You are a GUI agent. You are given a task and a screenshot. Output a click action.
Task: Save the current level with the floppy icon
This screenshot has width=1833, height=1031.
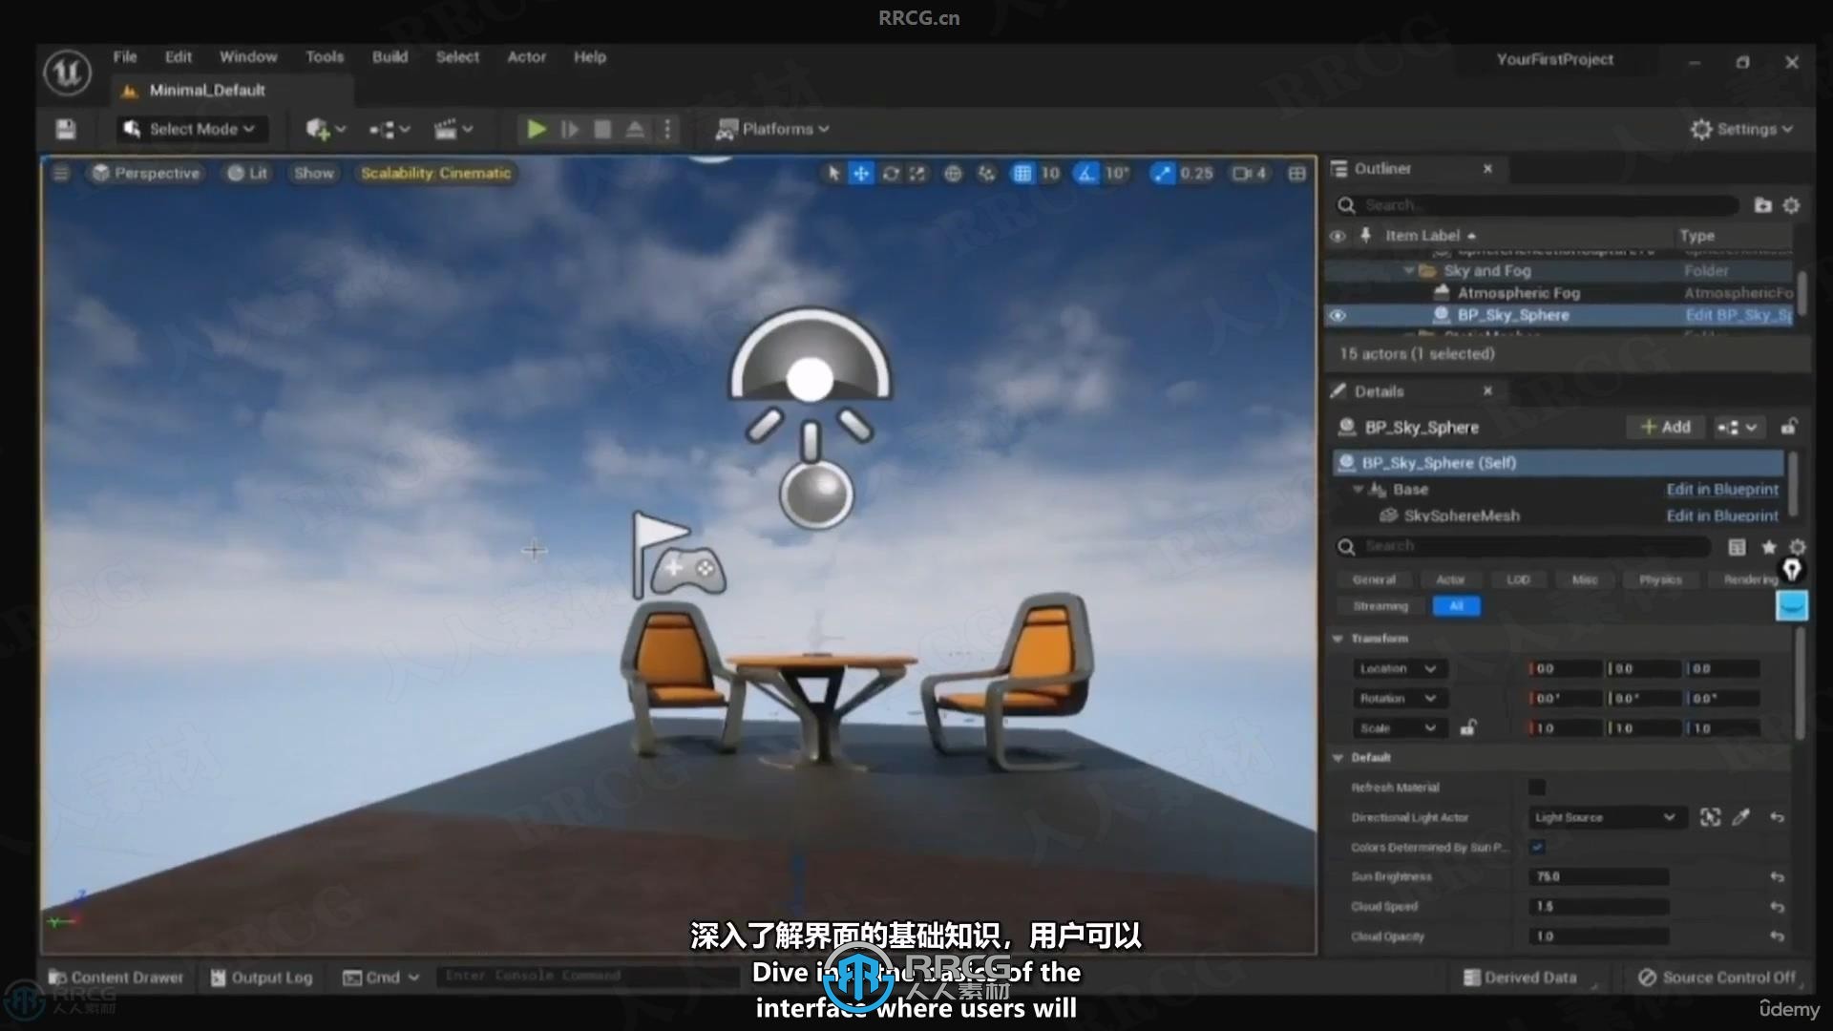coord(66,129)
